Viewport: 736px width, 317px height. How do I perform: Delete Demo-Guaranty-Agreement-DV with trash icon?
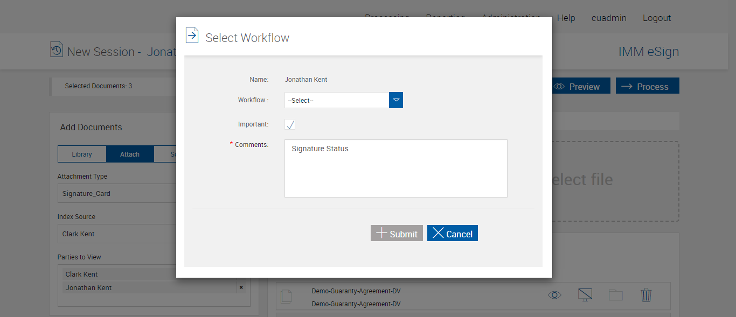646,295
